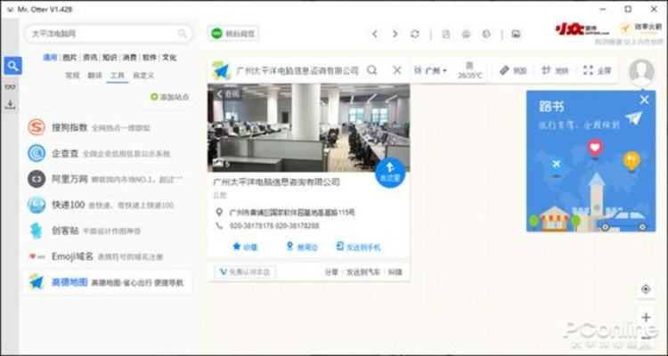This screenshot has width=668, height=356.
Task: Select the 软件 category tab
Action: pos(150,57)
